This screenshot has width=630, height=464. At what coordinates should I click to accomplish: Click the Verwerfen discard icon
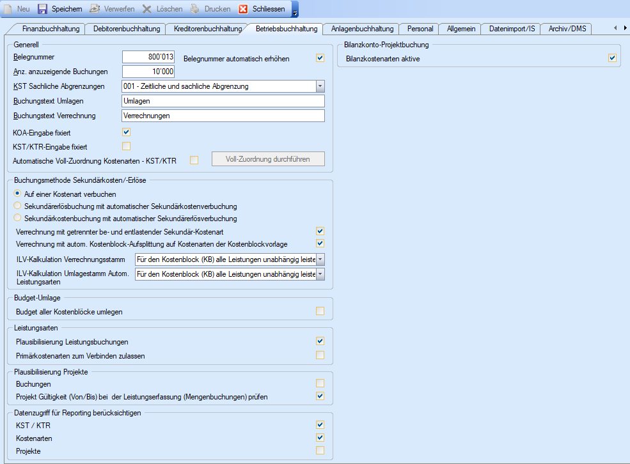[x=94, y=9]
